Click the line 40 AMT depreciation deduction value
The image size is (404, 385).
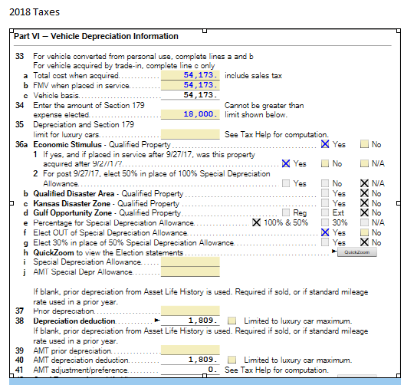(x=203, y=360)
